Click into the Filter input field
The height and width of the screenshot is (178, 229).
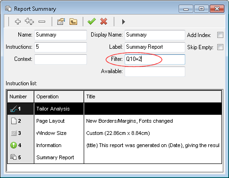155,59
